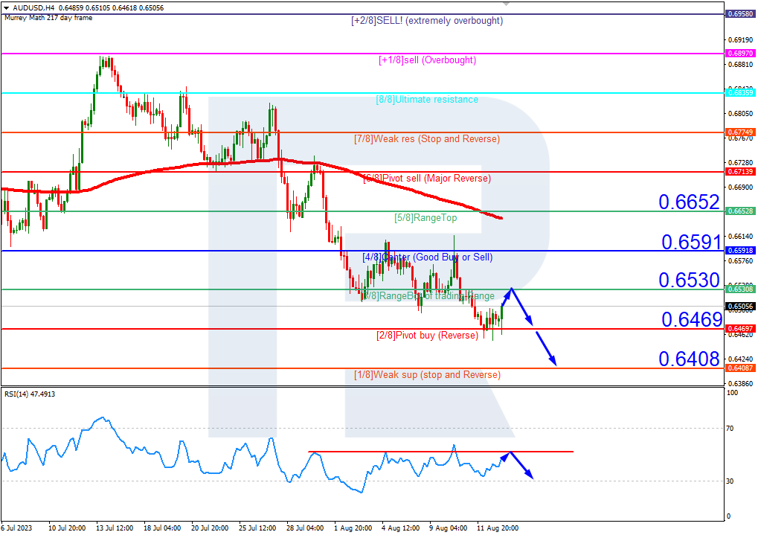Select the 13 Jul 12:00 time axis marker
The width and height of the screenshot is (758, 535).
114,528
